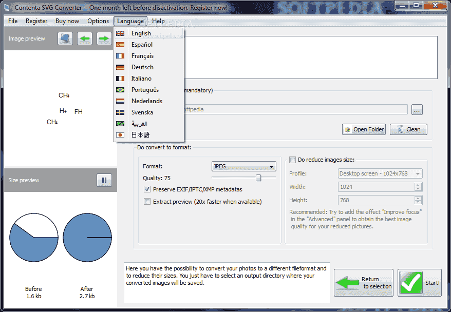Click the application icon in the title bar

pyautogui.click(x=7, y=6)
